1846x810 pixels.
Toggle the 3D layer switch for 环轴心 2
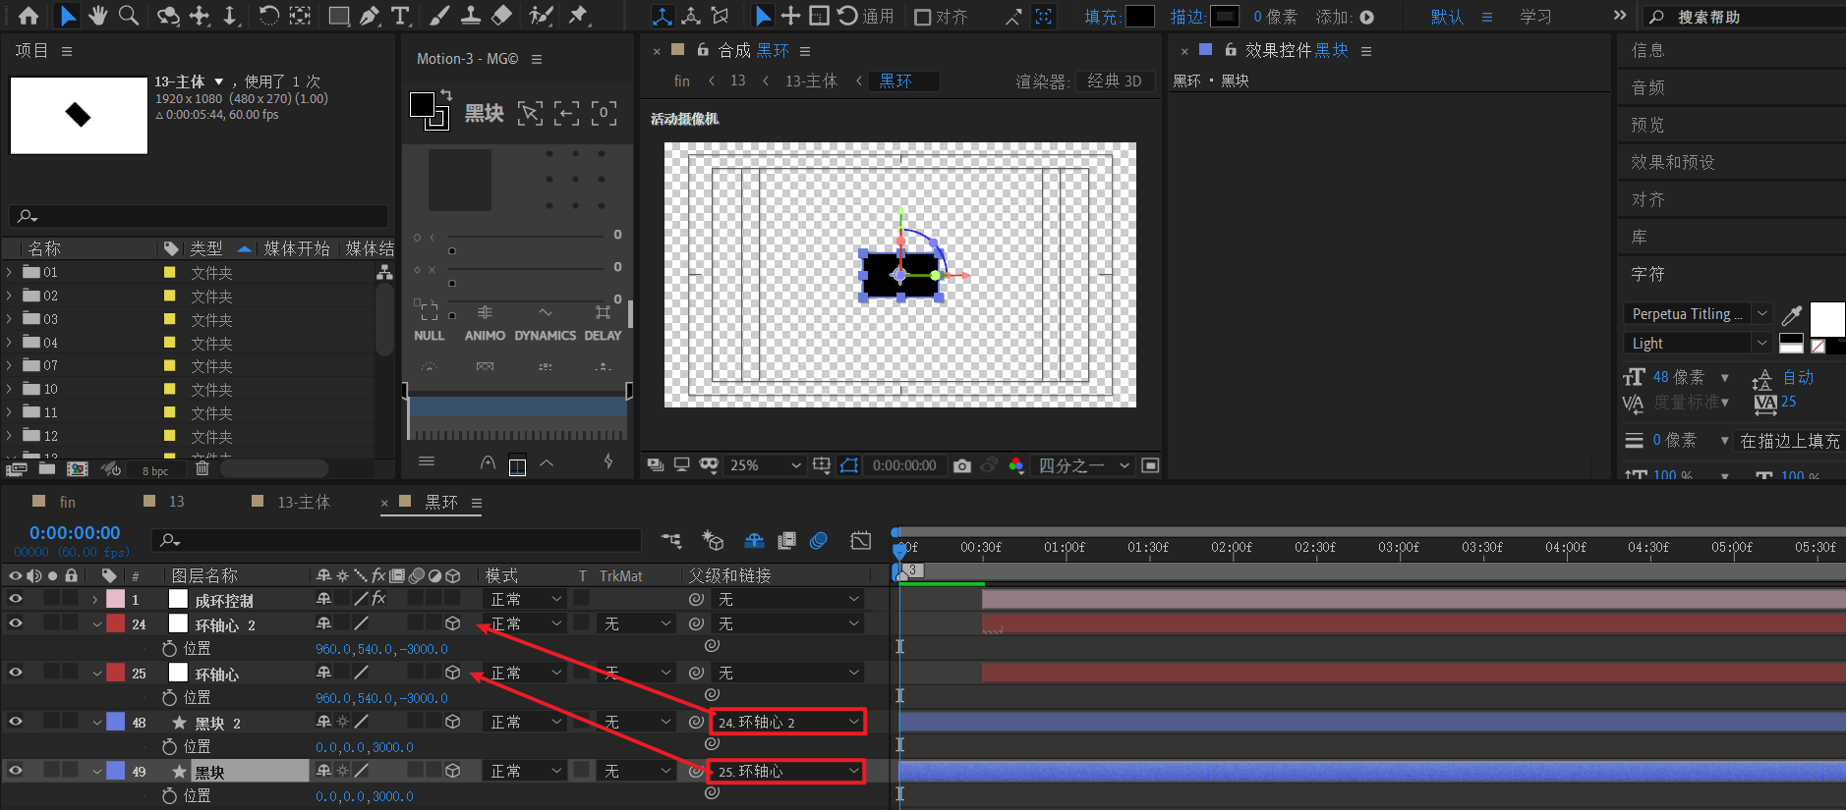[452, 623]
